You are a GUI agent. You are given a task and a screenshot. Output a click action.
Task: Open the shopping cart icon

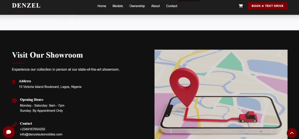pos(241,6)
